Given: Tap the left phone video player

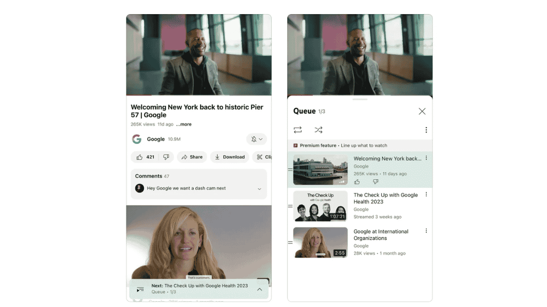Looking at the screenshot, I should tap(199, 55).
